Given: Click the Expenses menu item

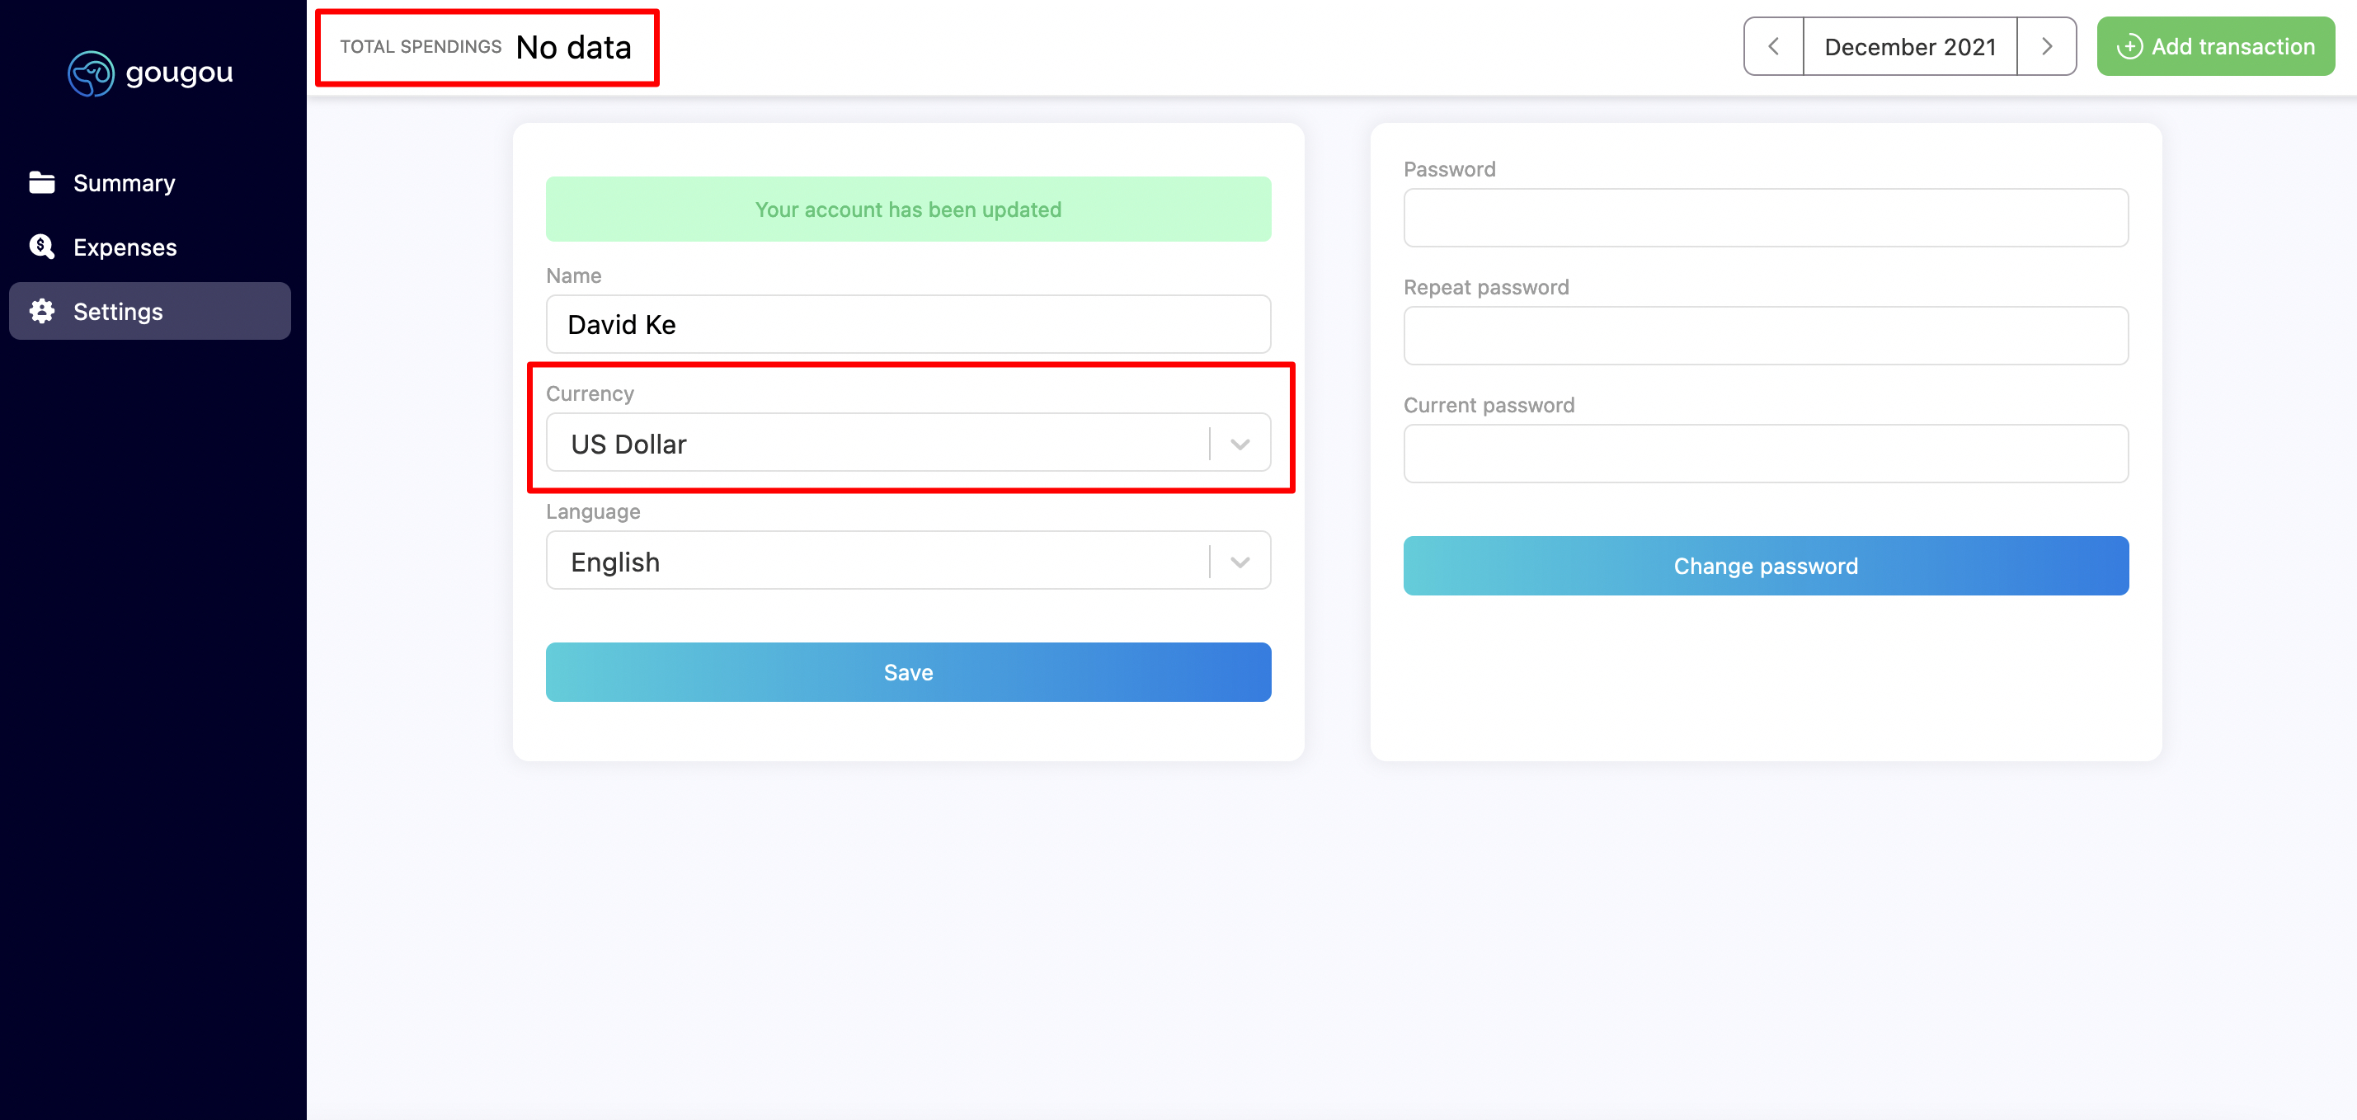Looking at the screenshot, I should click(125, 245).
